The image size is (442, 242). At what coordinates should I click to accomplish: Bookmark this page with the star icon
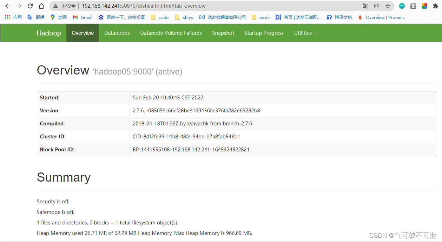coord(388,6)
